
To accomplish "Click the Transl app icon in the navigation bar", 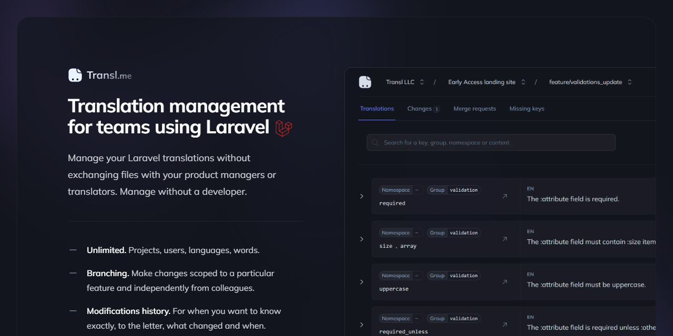I will 365,82.
